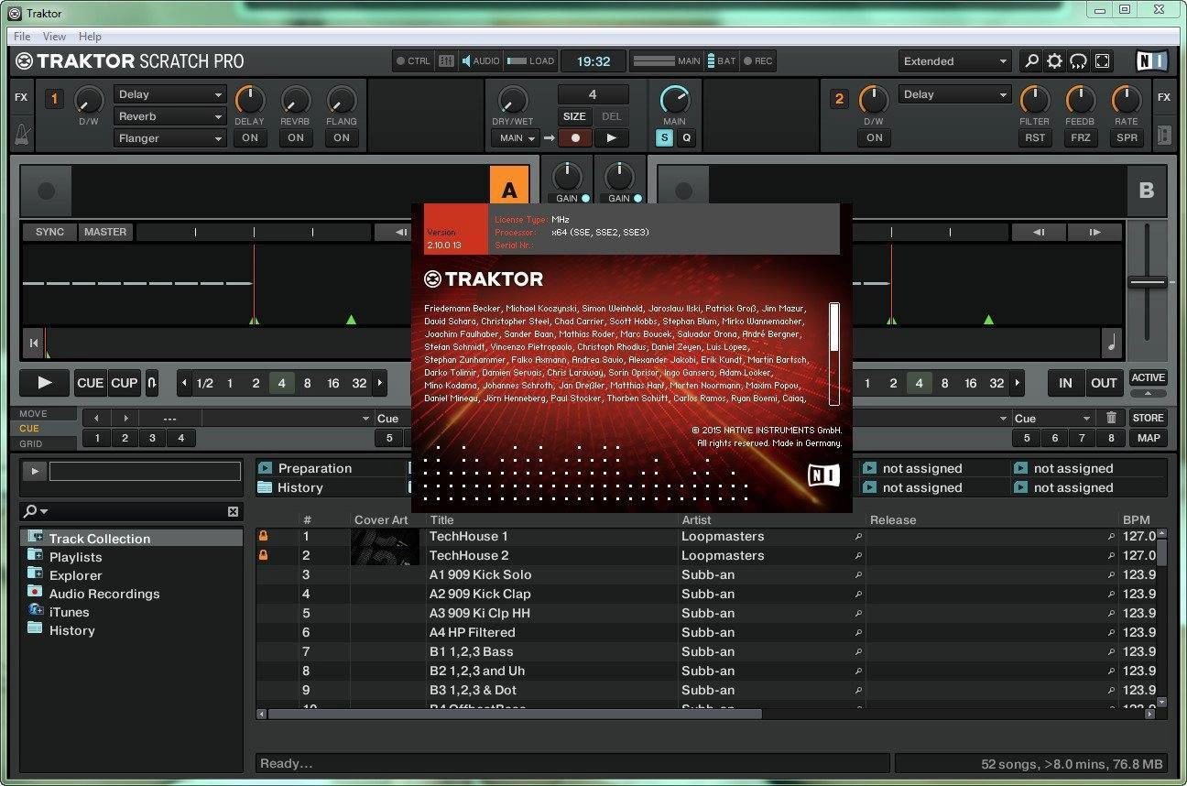Start loop recorder with red record button
1187x786 pixels.
[x=575, y=138]
